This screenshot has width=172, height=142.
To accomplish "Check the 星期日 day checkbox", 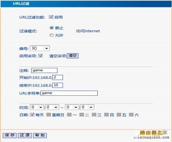I will coord(49,115).
